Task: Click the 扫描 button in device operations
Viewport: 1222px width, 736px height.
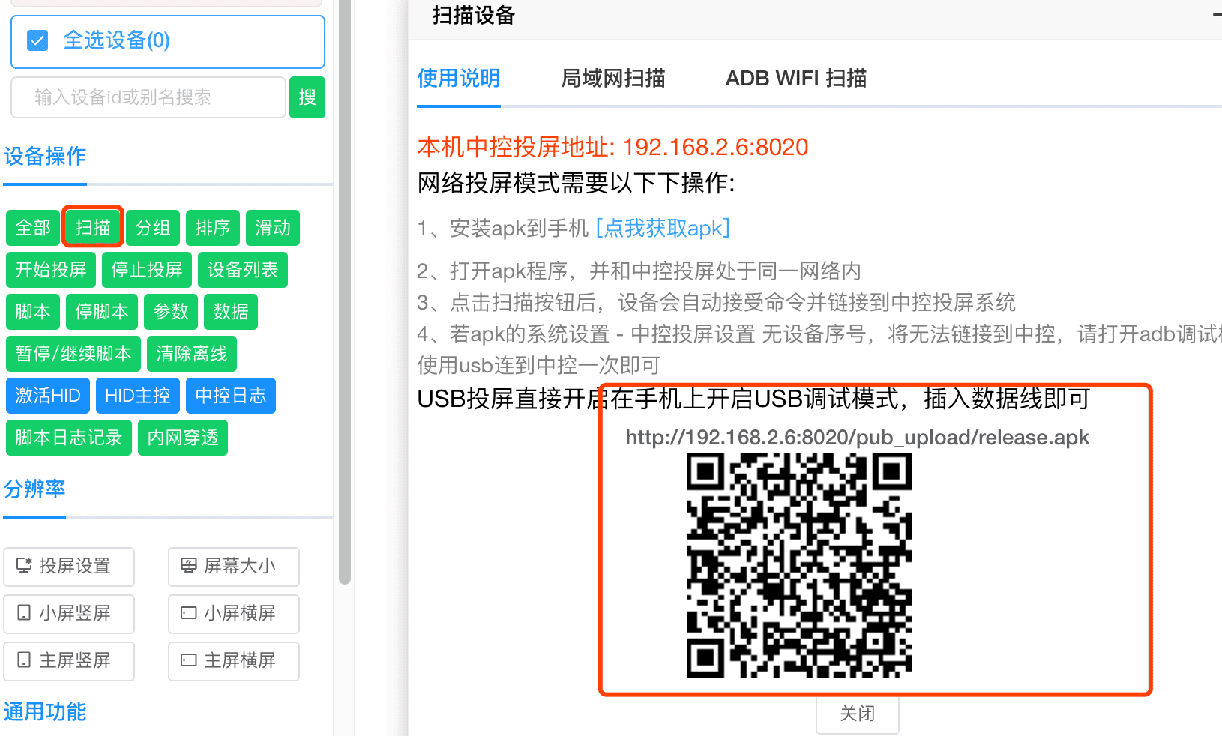Action: click(x=93, y=227)
